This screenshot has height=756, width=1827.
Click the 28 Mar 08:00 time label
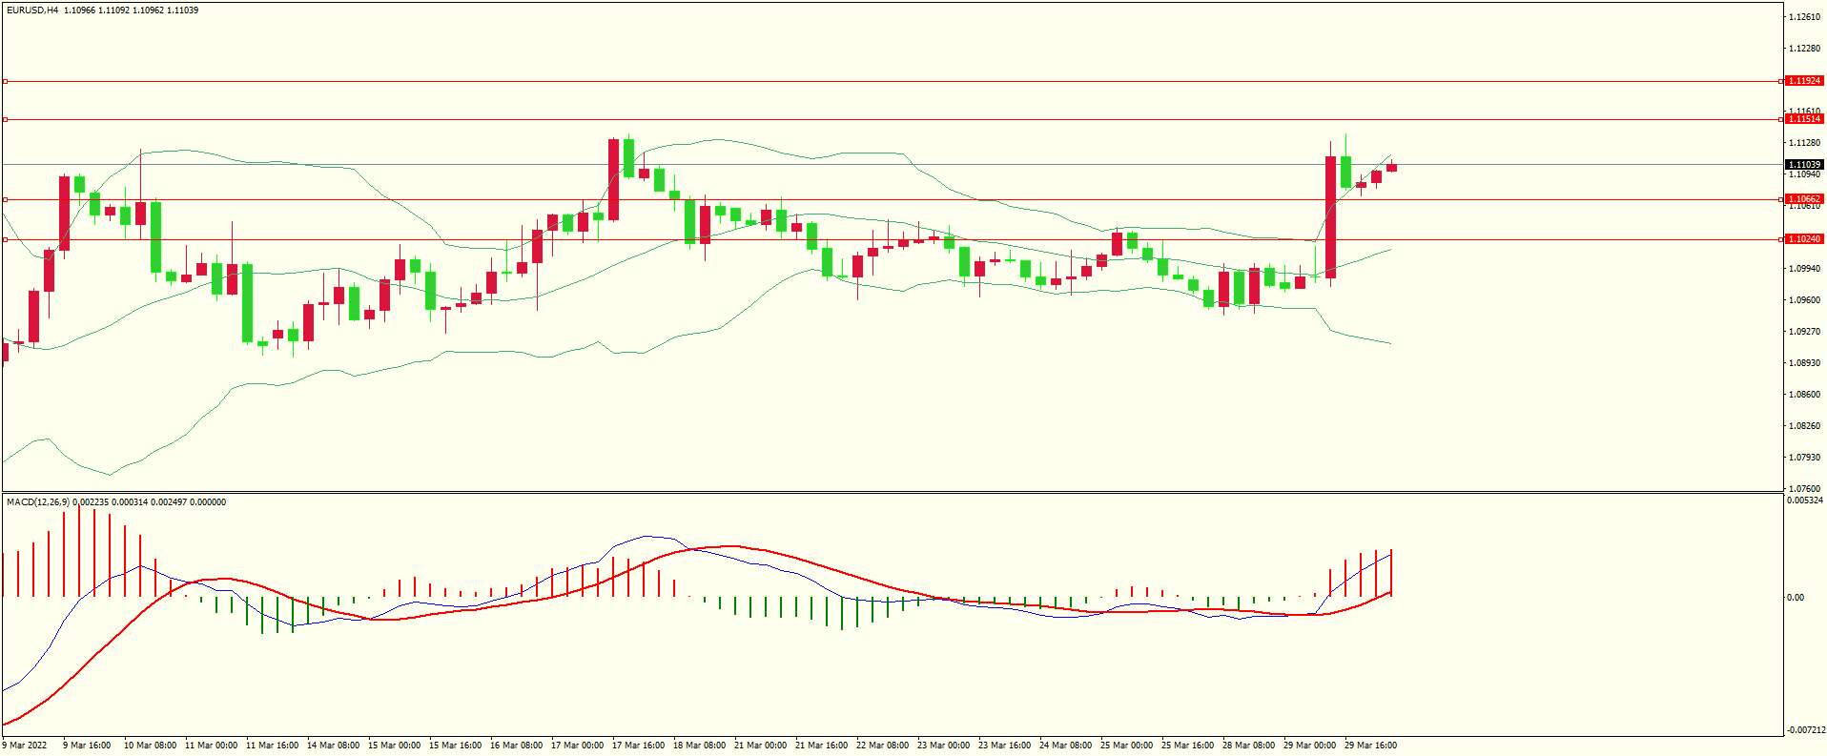pyautogui.click(x=1248, y=746)
